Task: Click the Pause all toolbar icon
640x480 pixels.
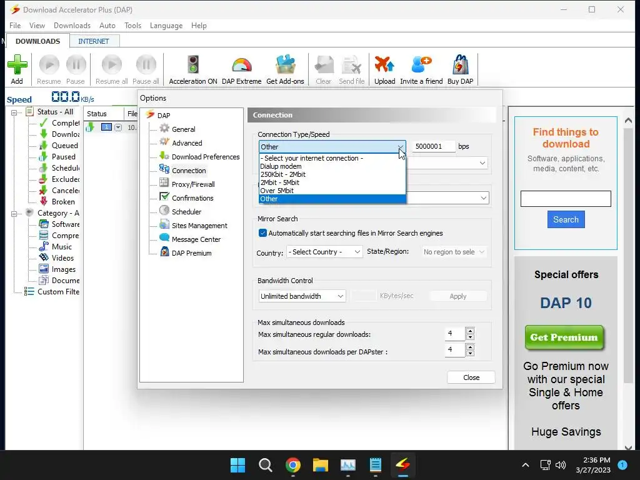Action: pos(146,65)
